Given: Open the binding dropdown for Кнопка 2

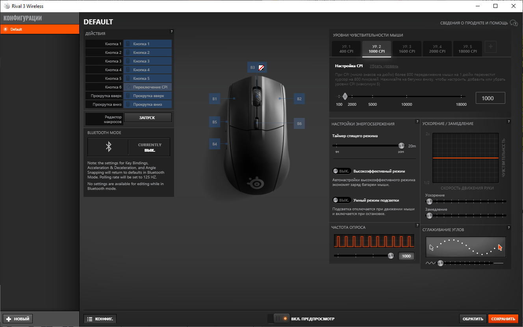Looking at the screenshot, I should click(148, 53).
